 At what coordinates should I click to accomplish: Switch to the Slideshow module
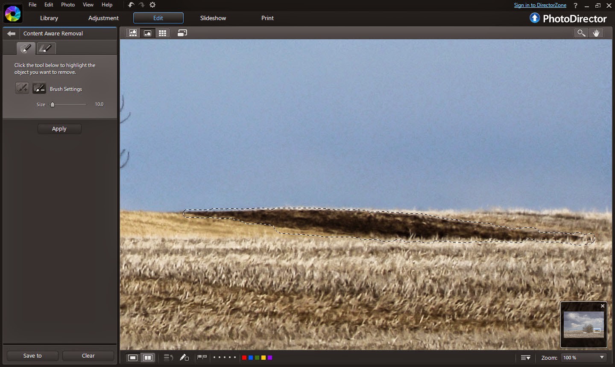(x=213, y=18)
